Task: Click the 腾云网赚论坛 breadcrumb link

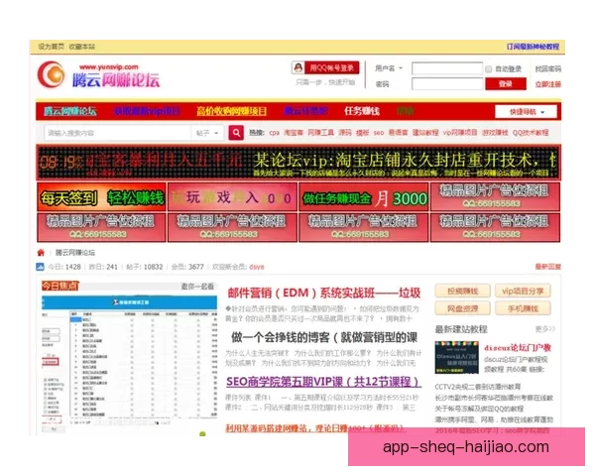Action: (75, 253)
